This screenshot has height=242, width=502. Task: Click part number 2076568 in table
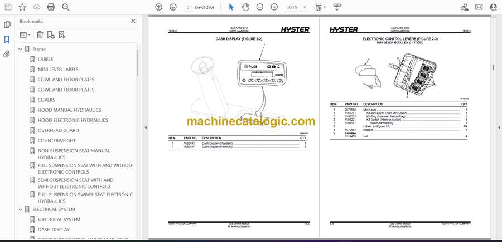349,110
